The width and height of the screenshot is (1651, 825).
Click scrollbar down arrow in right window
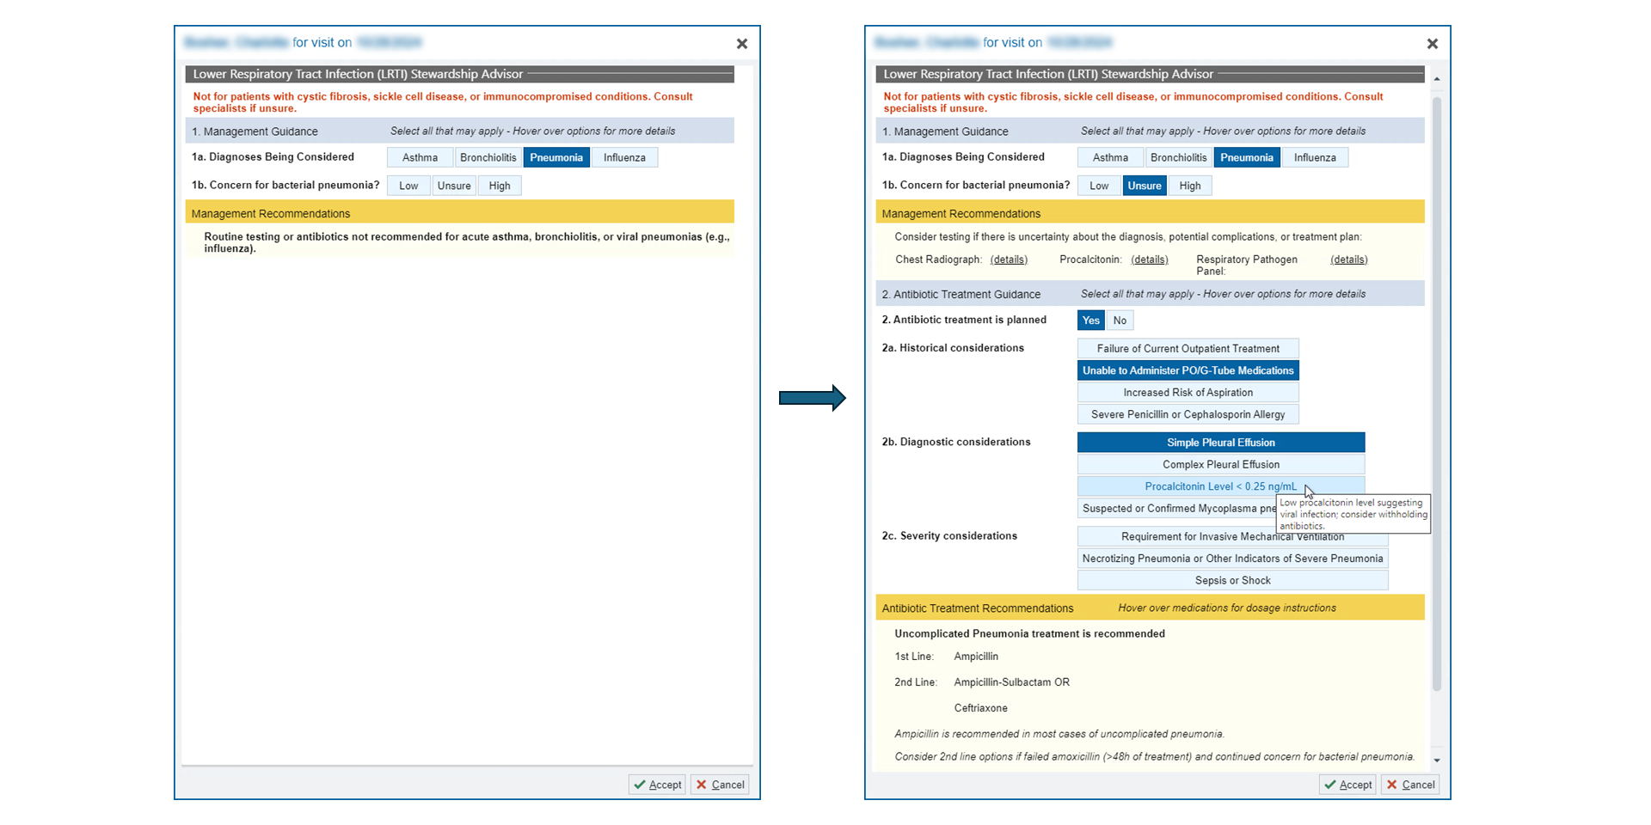point(1437,761)
